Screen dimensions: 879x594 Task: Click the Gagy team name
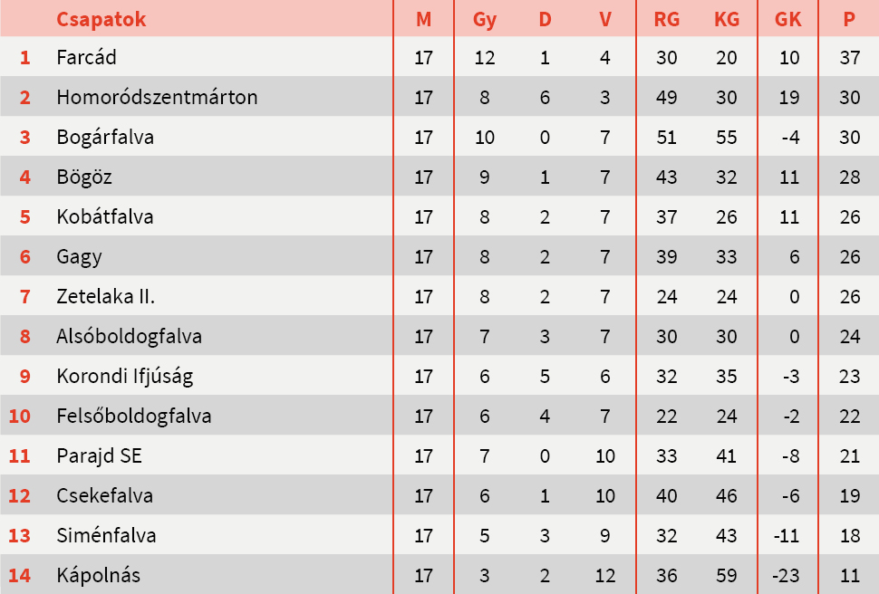(x=79, y=257)
